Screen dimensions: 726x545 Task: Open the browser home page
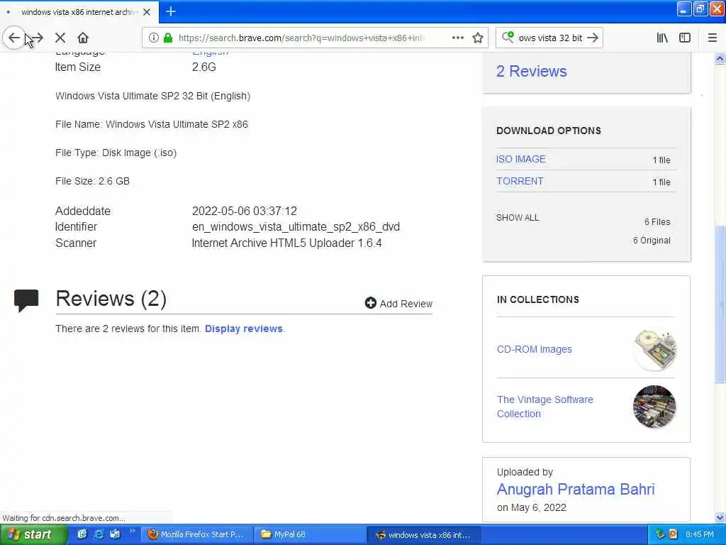tap(83, 38)
